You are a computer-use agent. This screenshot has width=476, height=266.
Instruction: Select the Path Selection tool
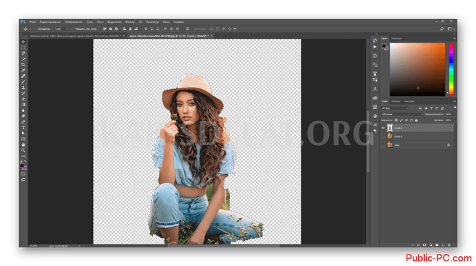click(24, 133)
